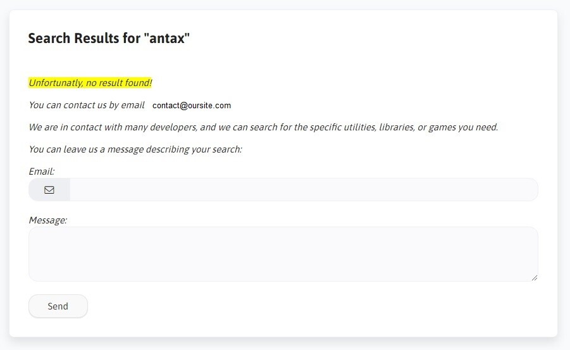Click the envelope icon beside the email field
Screen dimensions: 570x350
tap(49, 190)
